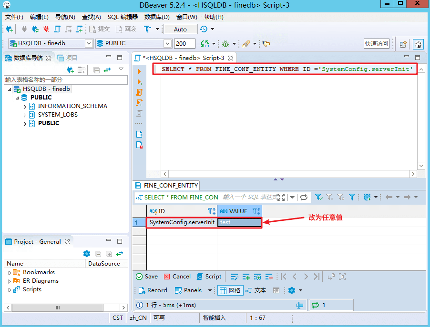
Task: Click configuration gear in results bottom toolbar
Action: 292,290
